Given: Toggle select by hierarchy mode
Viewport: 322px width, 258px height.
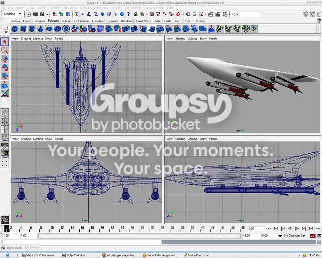Looking at the screenshot, I should coord(55,14).
